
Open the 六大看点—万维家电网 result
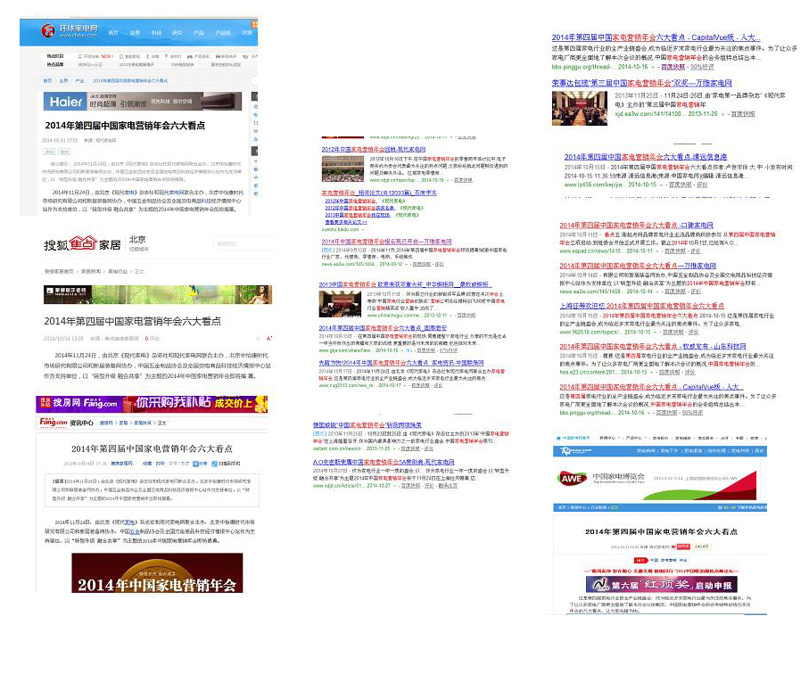(x=638, y=266)
